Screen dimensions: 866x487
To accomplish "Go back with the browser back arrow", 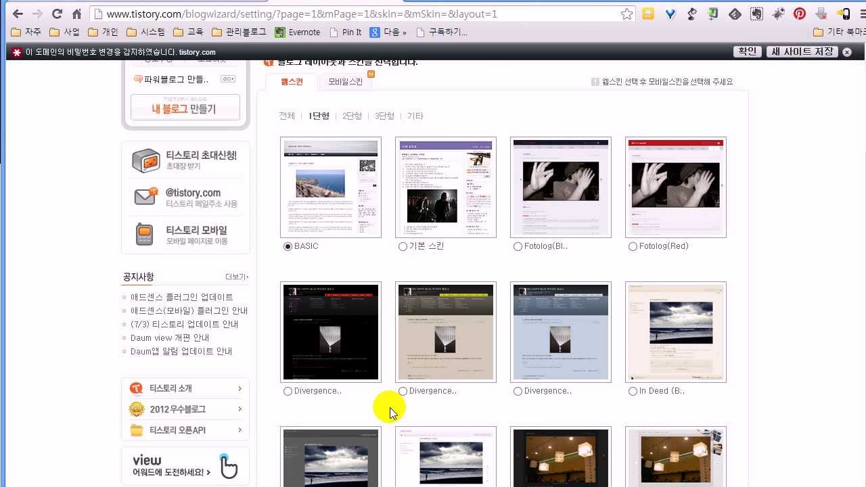I will pos(18,14).
